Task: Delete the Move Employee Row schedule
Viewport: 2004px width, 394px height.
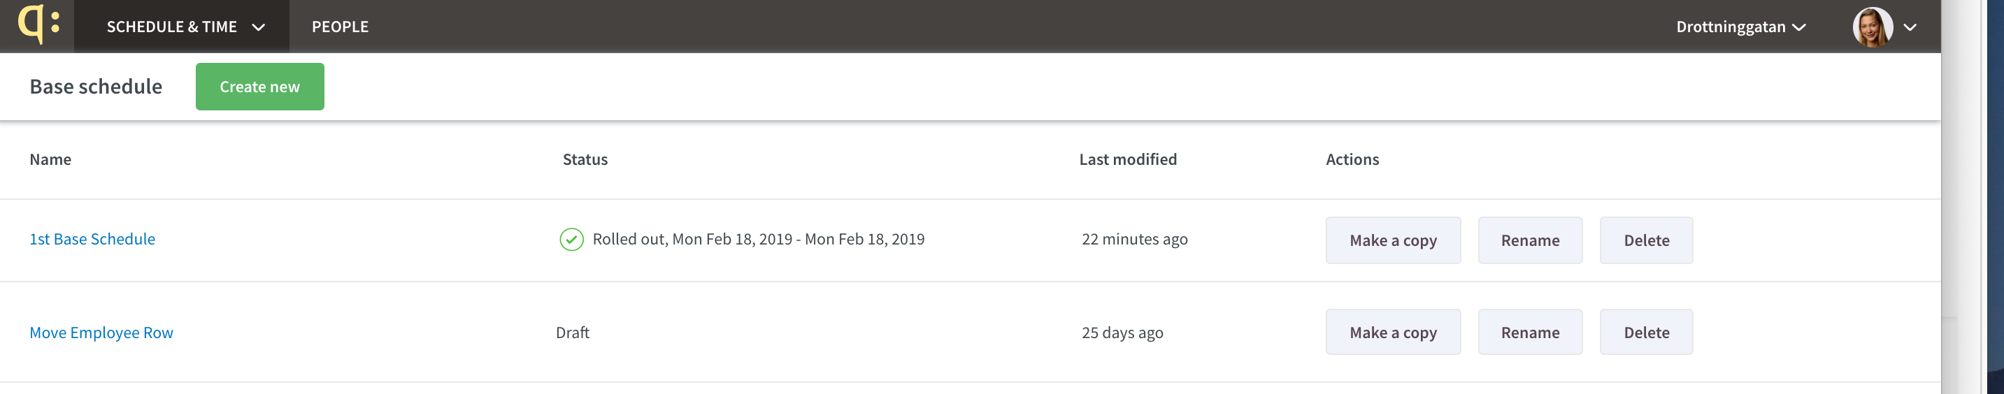Action: pyautogui.click(x=1646, y=333)
